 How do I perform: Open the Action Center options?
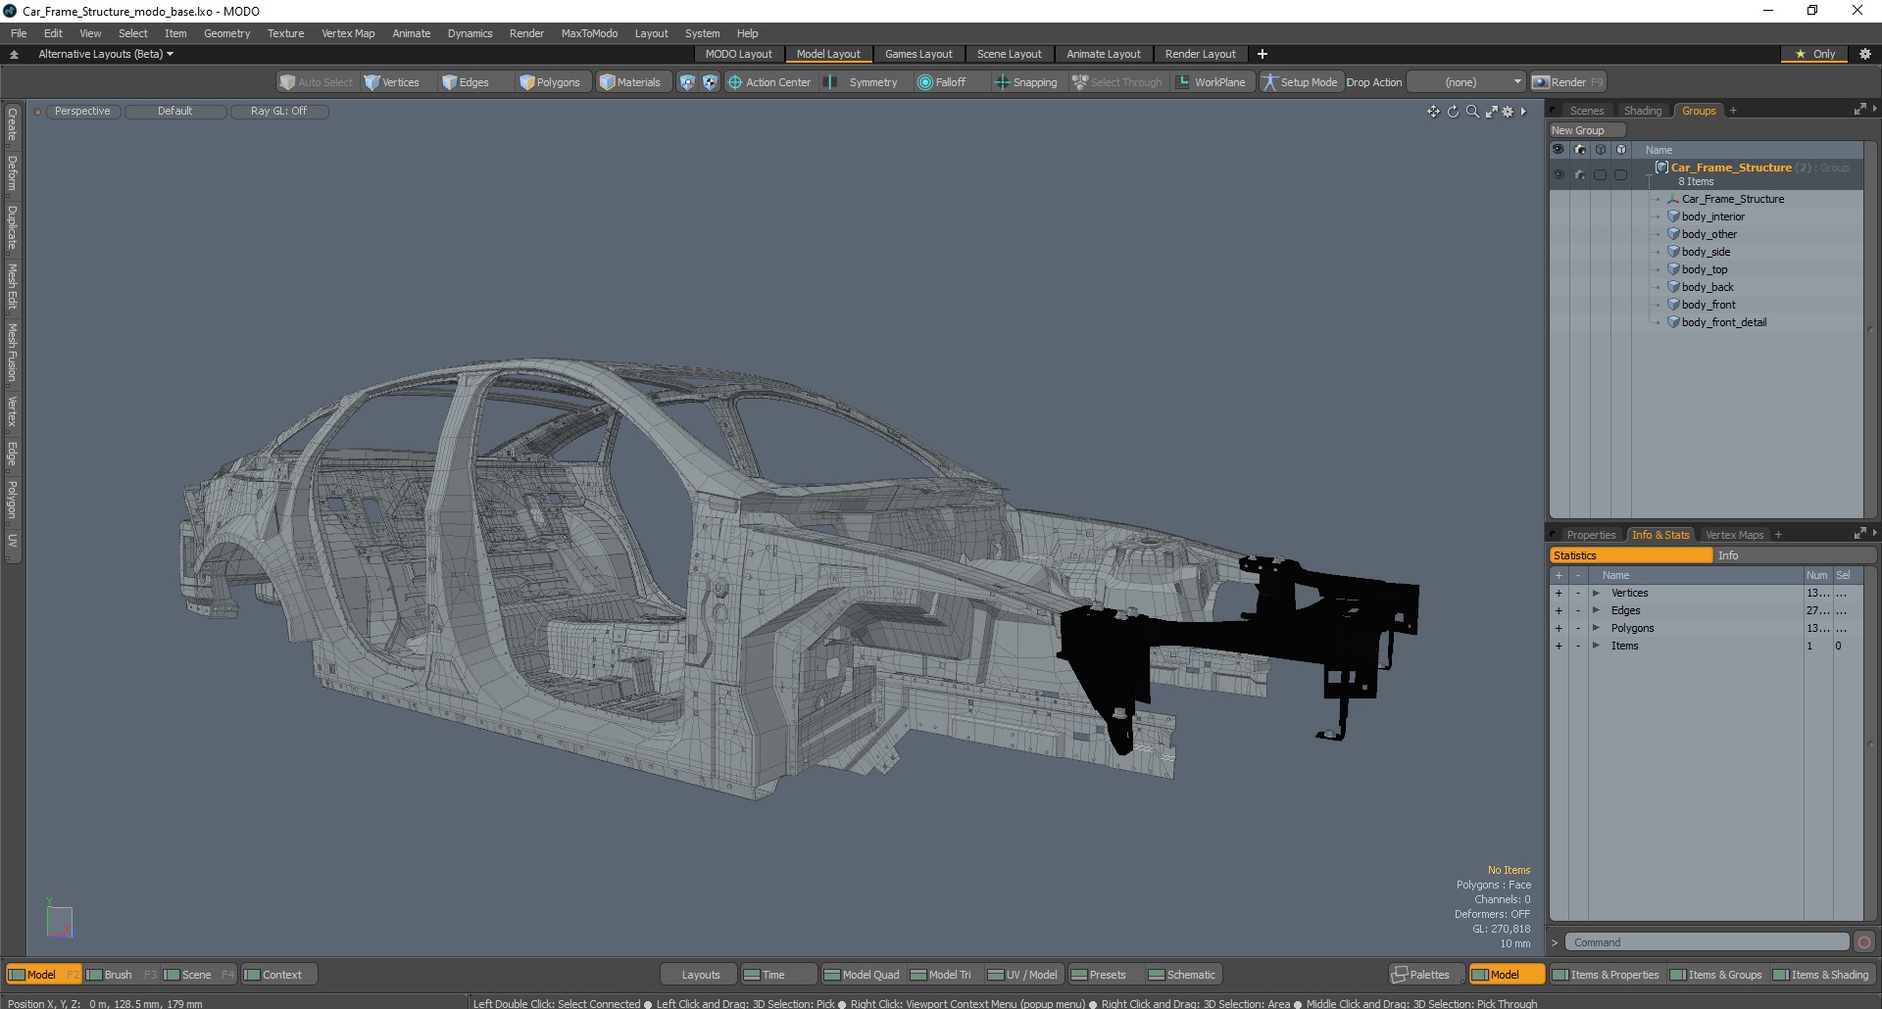pyautogui.click(x=769, y=82)
